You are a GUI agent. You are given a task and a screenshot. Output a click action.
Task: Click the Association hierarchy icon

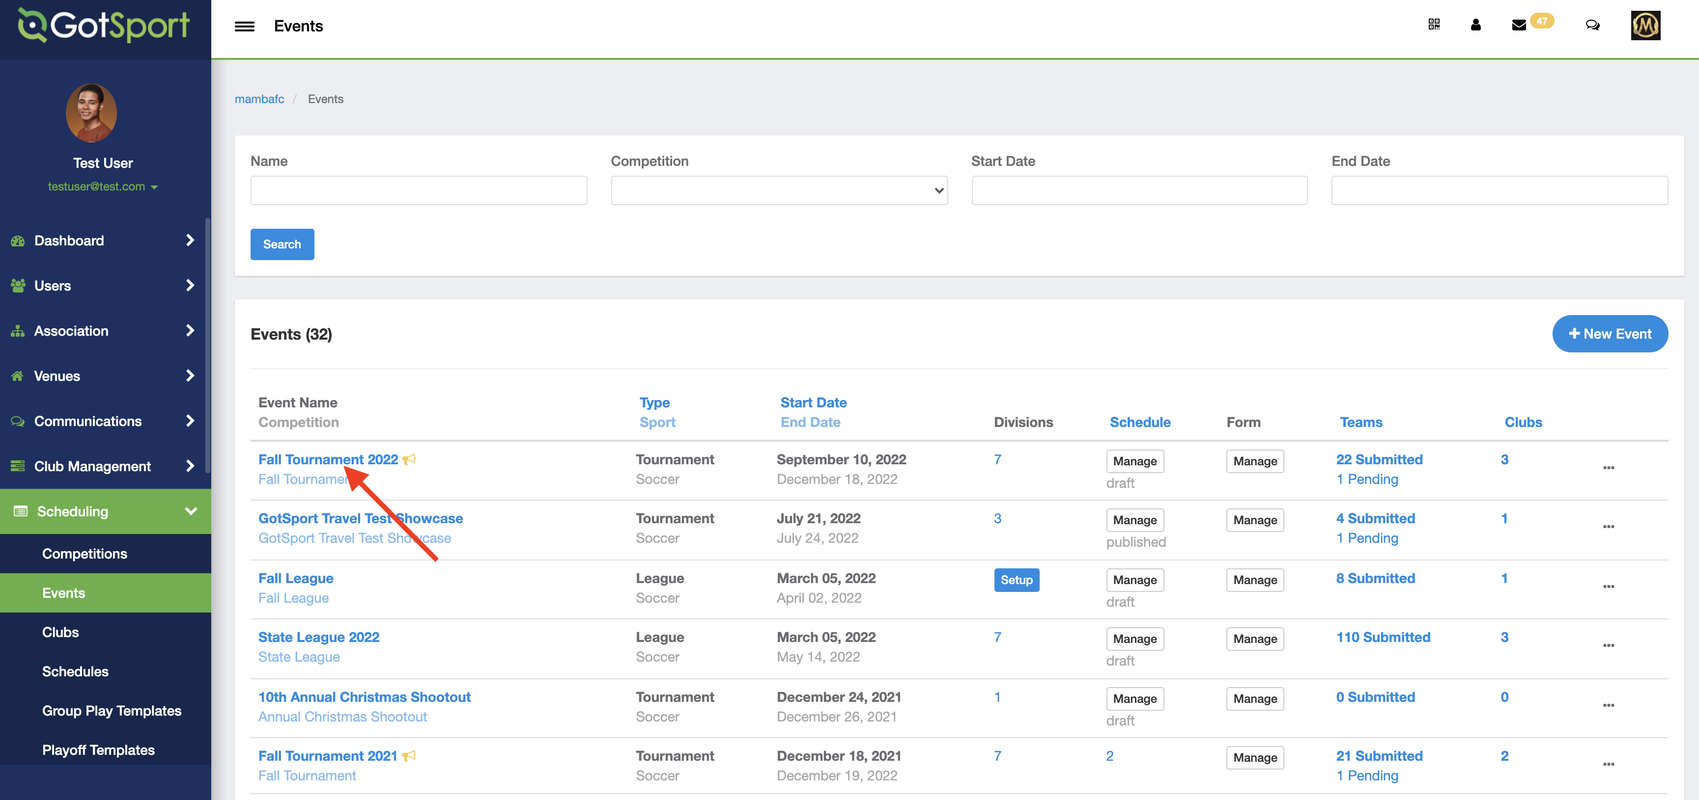pos(18,331)
